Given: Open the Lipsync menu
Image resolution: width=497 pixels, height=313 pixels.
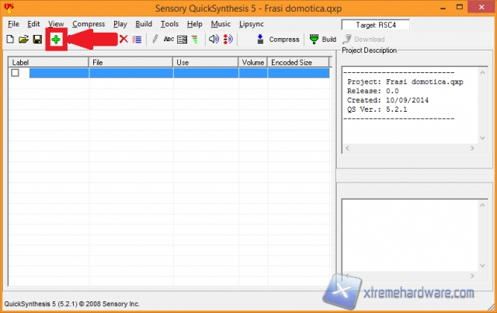Looking at the screenshot, I should [x=252, y=24].
